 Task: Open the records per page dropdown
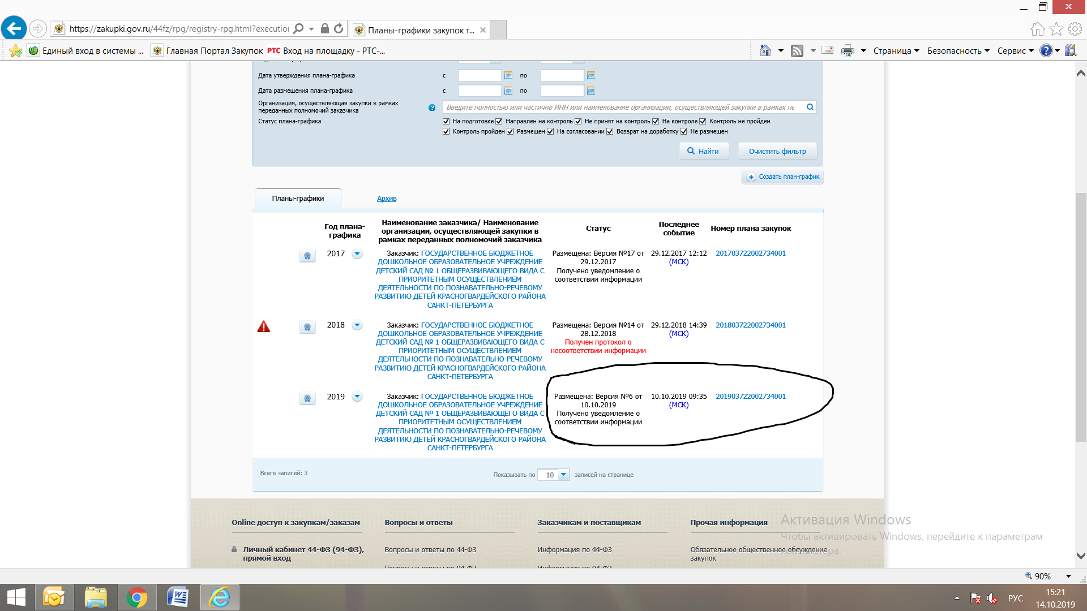[x=563, y=475]
